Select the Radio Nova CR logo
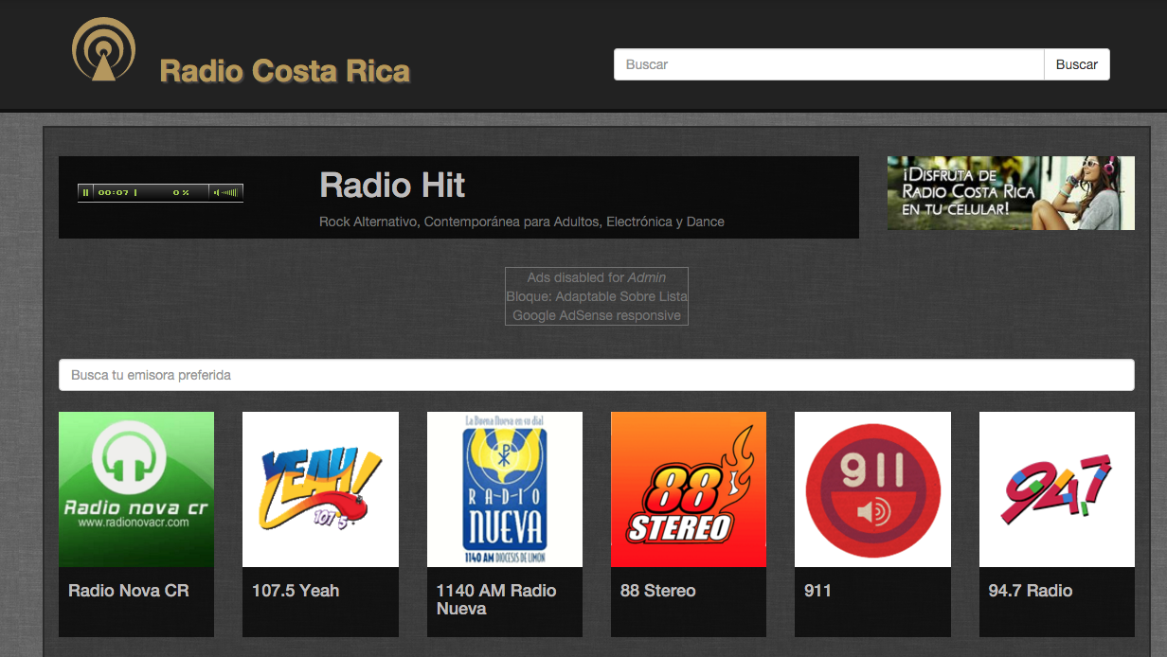 [136, 489]
